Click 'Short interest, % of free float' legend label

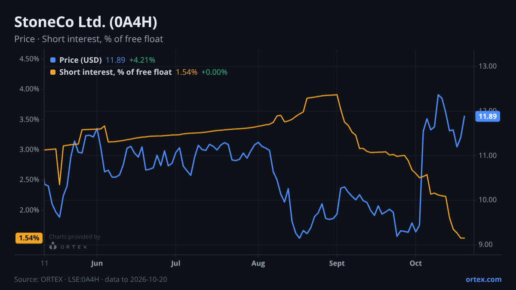[115, 72]
